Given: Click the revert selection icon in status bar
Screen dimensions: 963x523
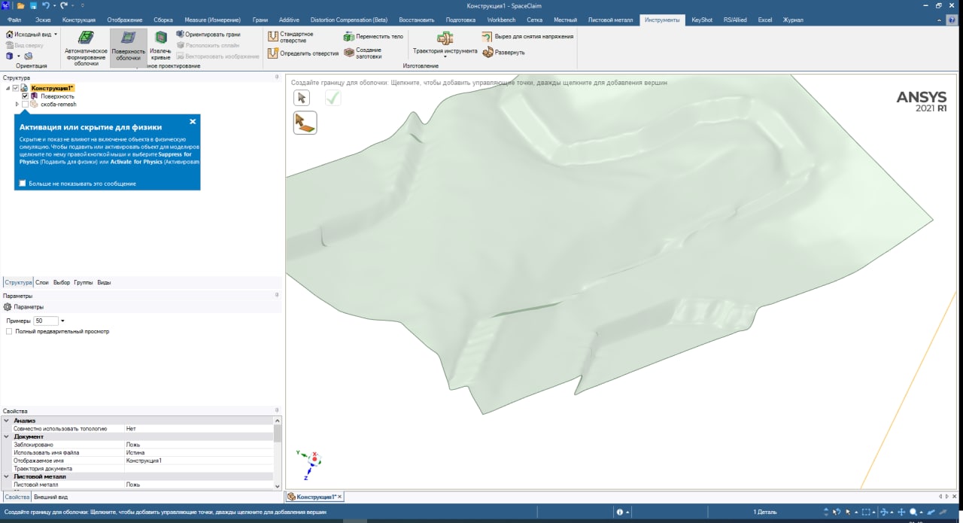Looking at the screenshot, I should pos(837,512).
